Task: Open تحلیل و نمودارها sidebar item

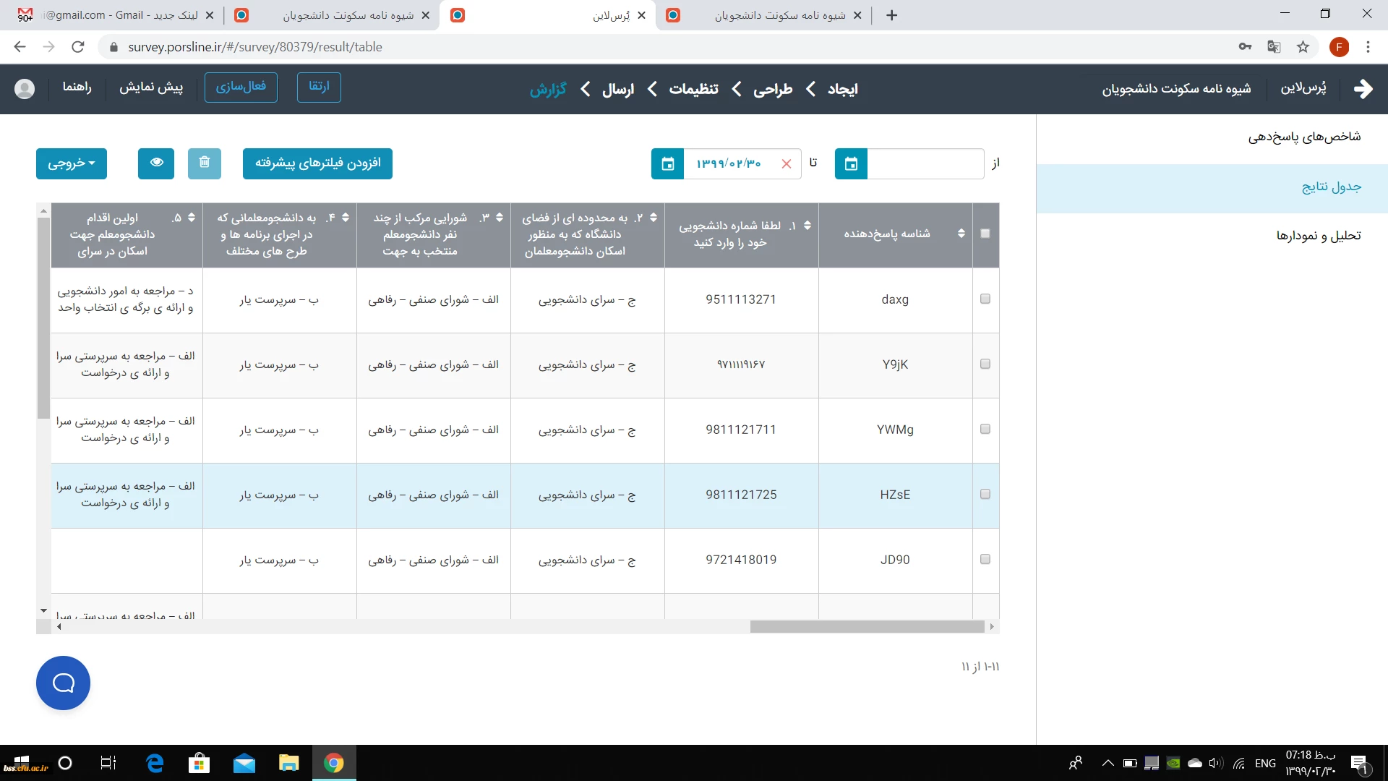Action: point(1318,235)
